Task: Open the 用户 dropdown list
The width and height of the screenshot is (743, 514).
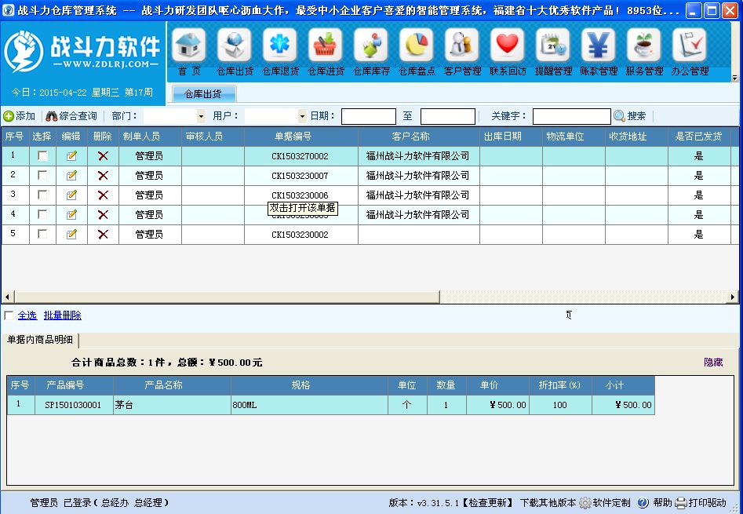Action: click(x=302, y=116)
